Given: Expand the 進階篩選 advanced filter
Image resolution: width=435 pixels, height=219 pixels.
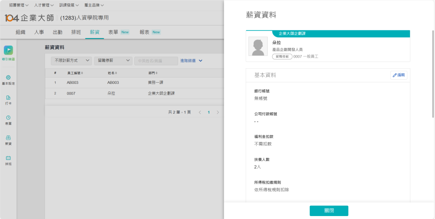Looking at the screenshot, I should pyautogui.click(x=191, y=61).
